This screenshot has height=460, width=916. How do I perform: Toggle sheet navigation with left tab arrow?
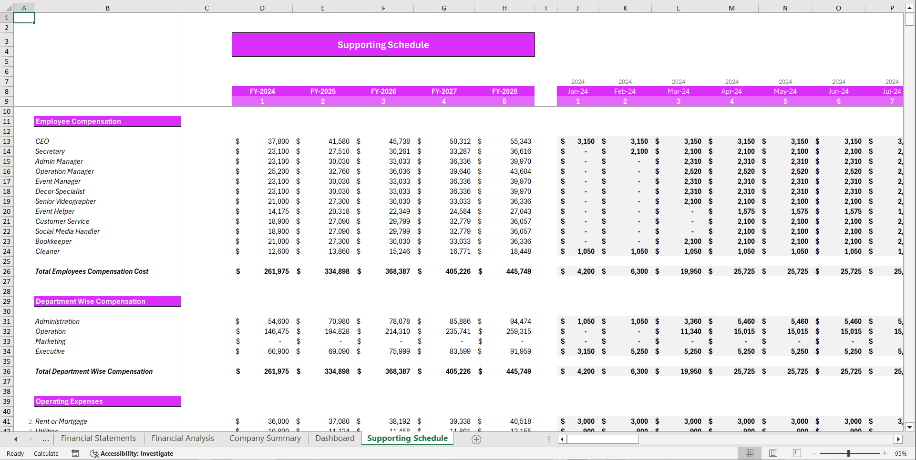point(15,439)
